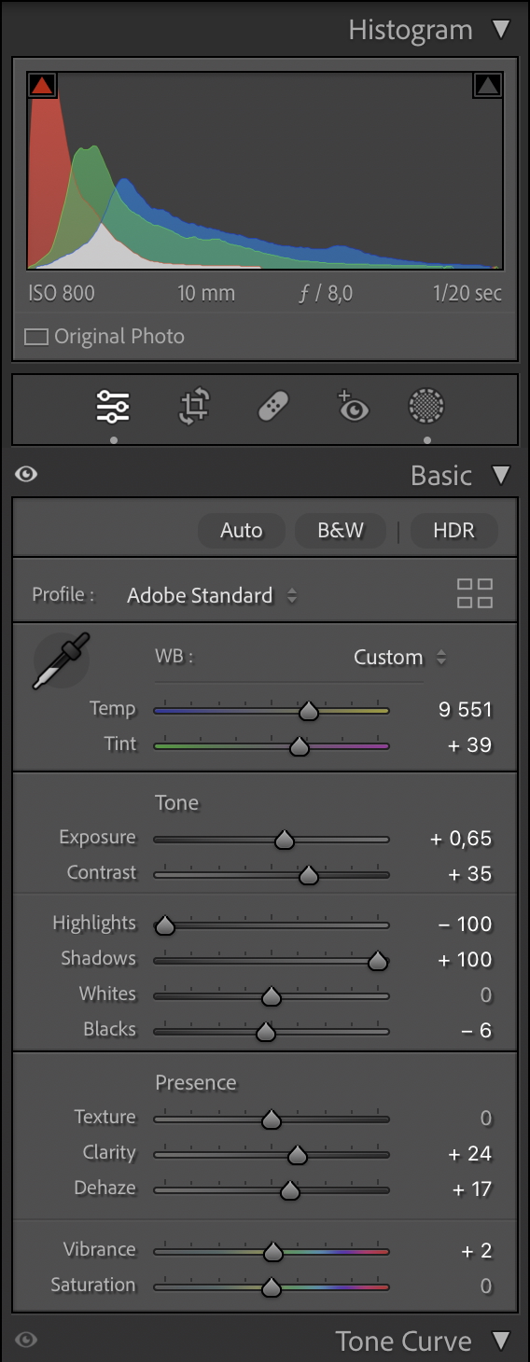The image size is (530, 1362).
Task: Collapse the Histogram panel
Action: 502,29
